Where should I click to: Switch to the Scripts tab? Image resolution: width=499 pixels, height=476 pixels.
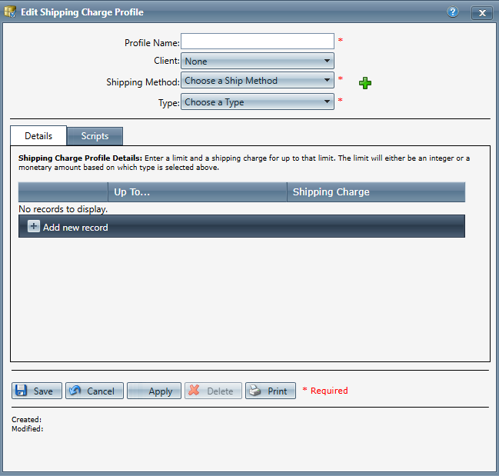[x=95, y=136]
